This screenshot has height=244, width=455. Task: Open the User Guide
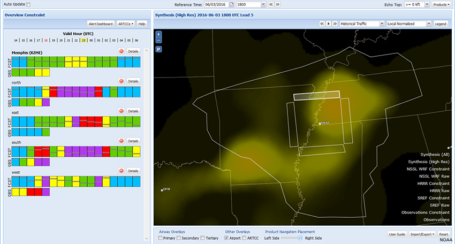397,234
